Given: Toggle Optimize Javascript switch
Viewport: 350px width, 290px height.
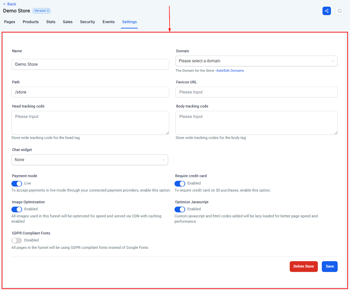Looking at the screenshot, I should click(x=180, y=209).
